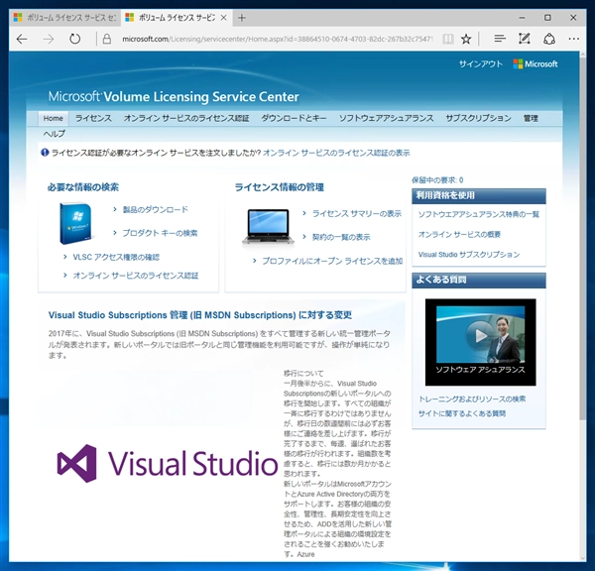This screenshot has width=595, height=571.
Task: Open トレーニングおよびリソースの検索 link
Action: pos(472,399)
